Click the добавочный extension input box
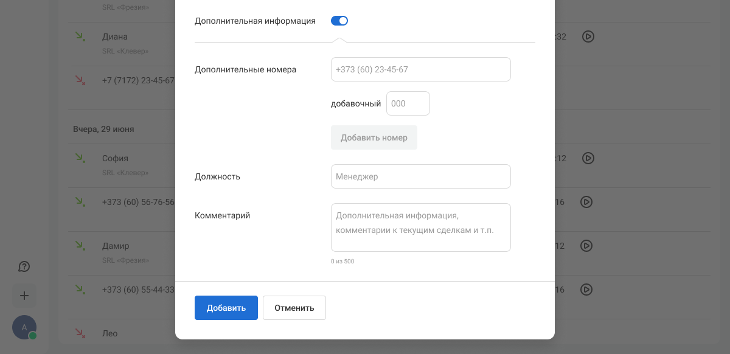The image size is (730, 354). 408,103
